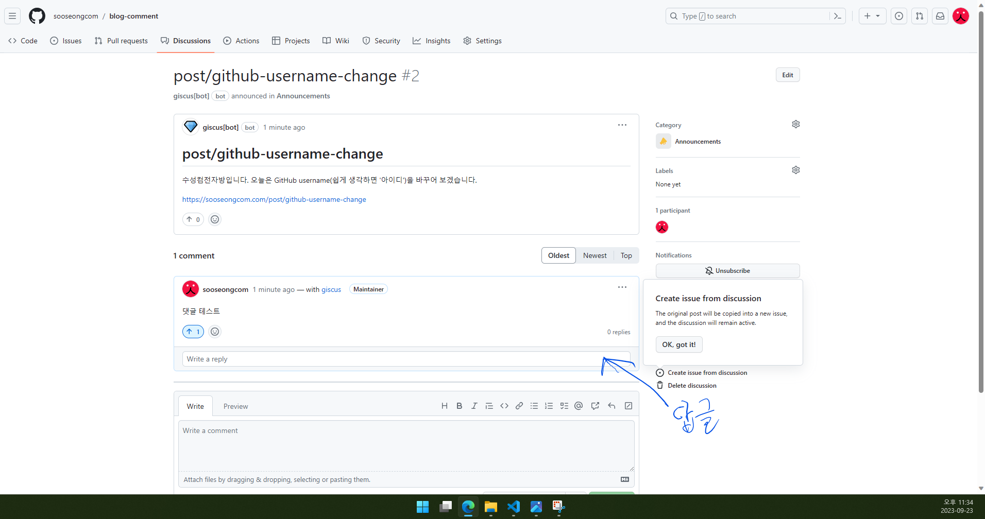Focus the Write a comment text area
This screenshot has width=985, height=519.
[x=406, y=446]
